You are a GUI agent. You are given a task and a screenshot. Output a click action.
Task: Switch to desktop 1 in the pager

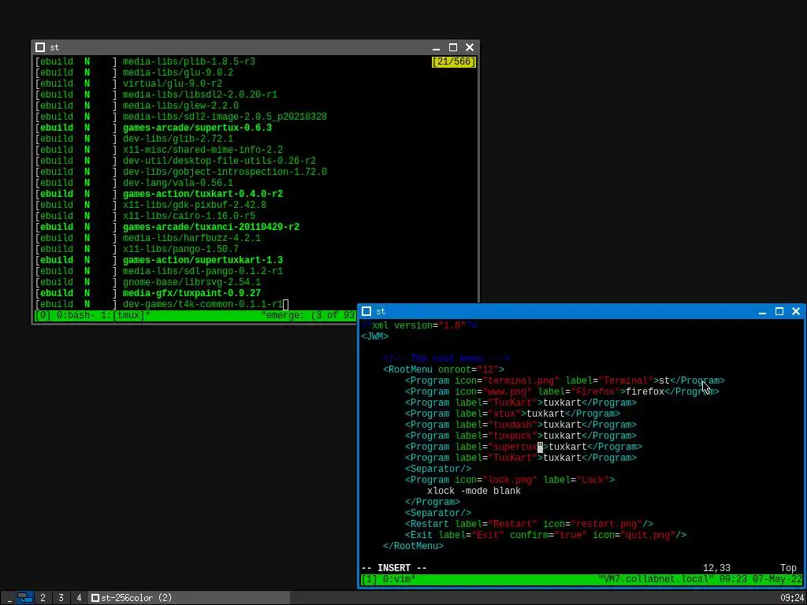(24, 598)
